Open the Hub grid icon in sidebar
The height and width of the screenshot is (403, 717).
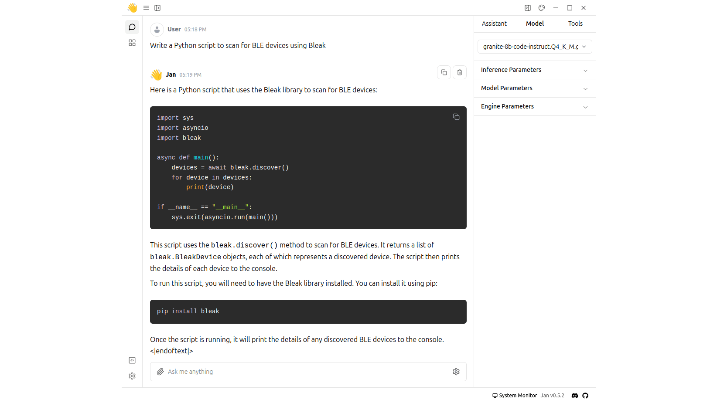tap(132, 43)
